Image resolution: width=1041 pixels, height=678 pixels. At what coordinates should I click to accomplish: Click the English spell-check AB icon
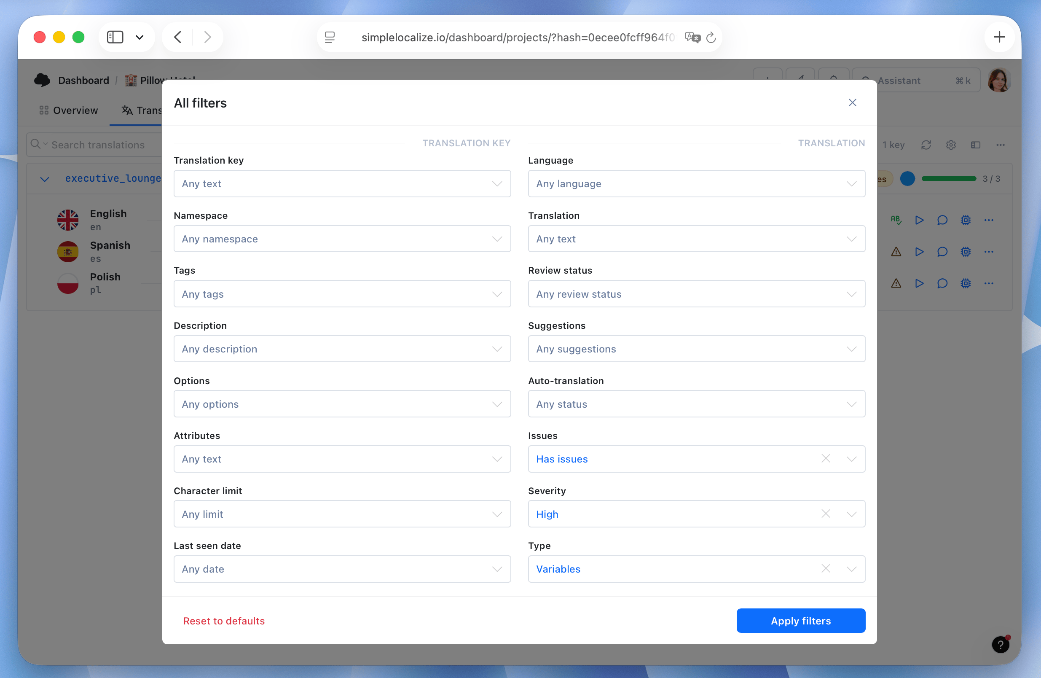pos(896,220)
